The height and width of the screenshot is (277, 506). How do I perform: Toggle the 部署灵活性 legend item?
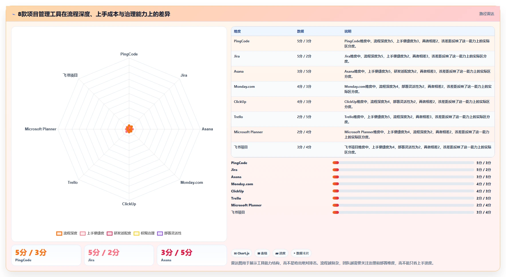click(x=169, y=233)
